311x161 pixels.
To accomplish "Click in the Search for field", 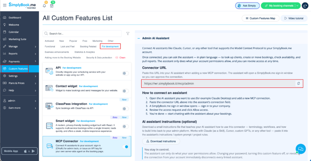I will [x=82, y=33].
